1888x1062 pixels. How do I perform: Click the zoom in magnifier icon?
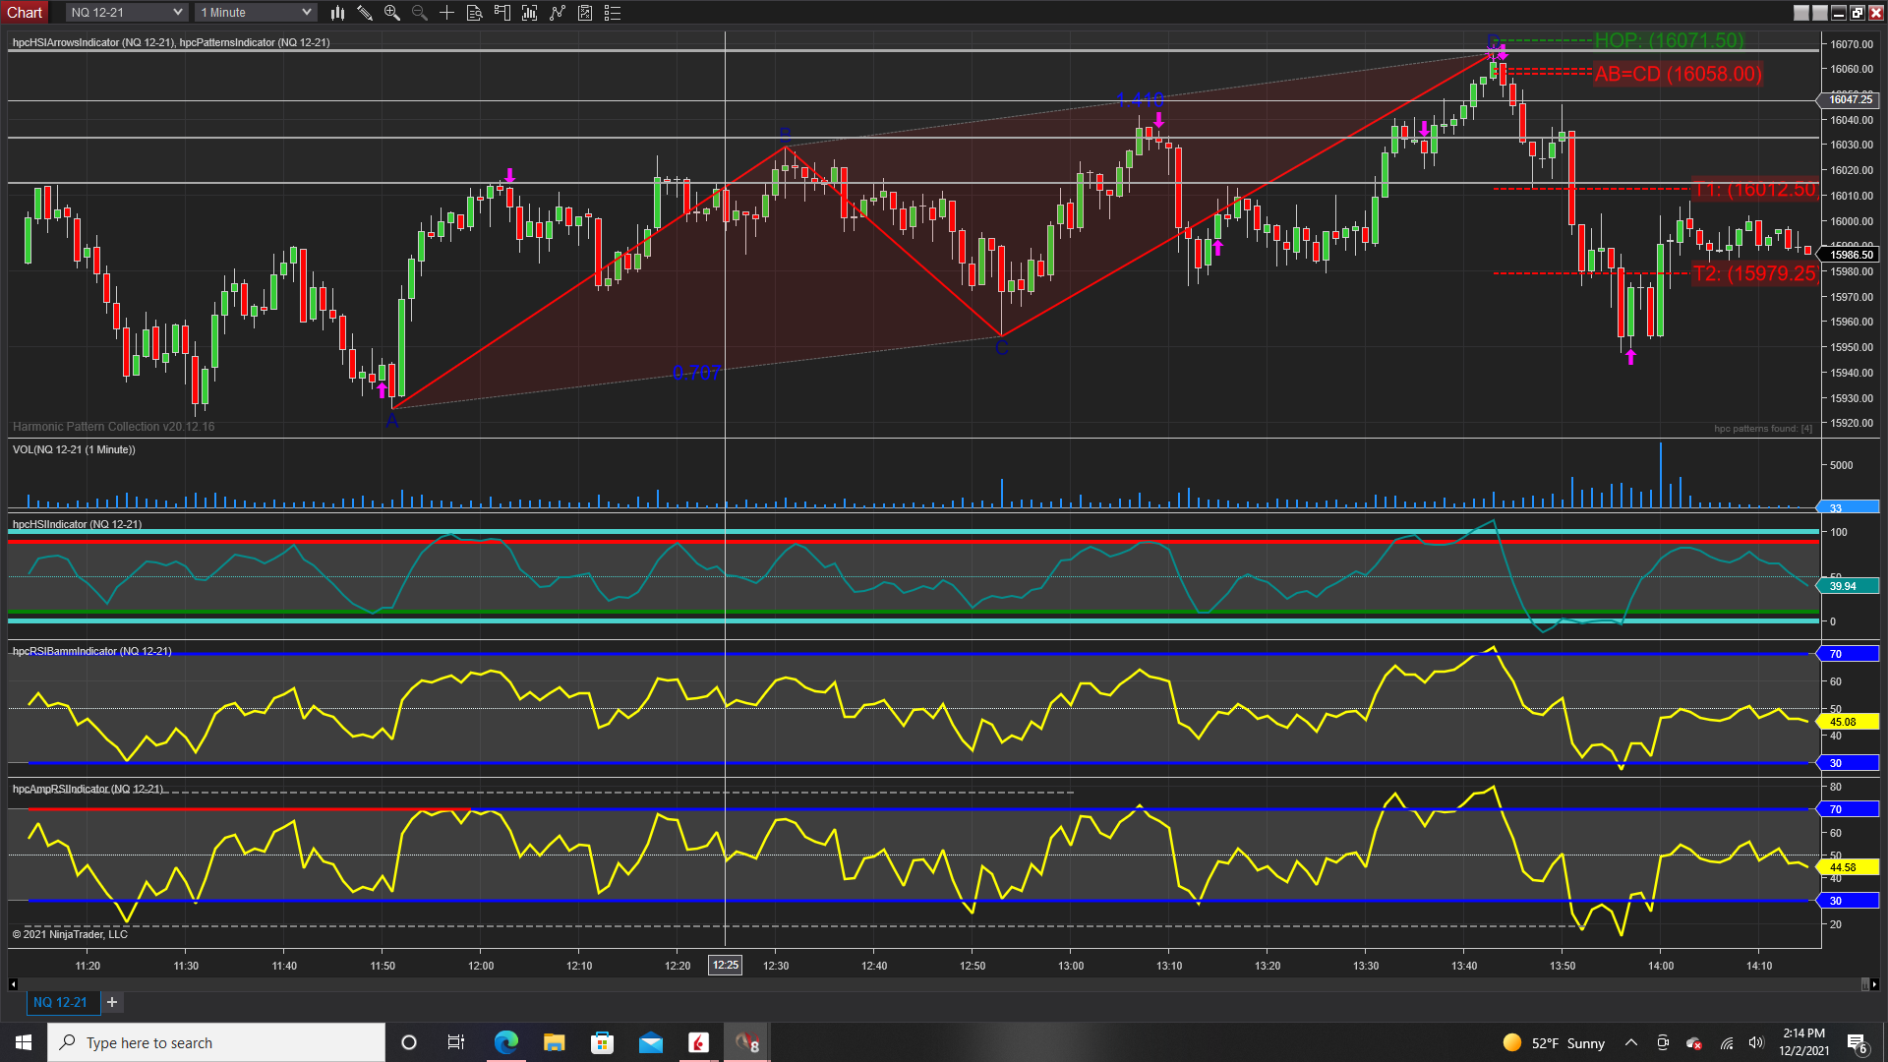(392, 13)
